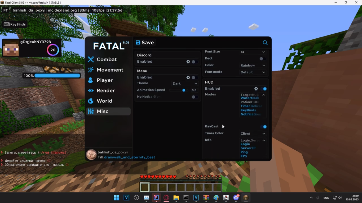This screenshot has width=362, height=203.
Task: Click the user avatar in Fatal menu
Action: (91, 155)
